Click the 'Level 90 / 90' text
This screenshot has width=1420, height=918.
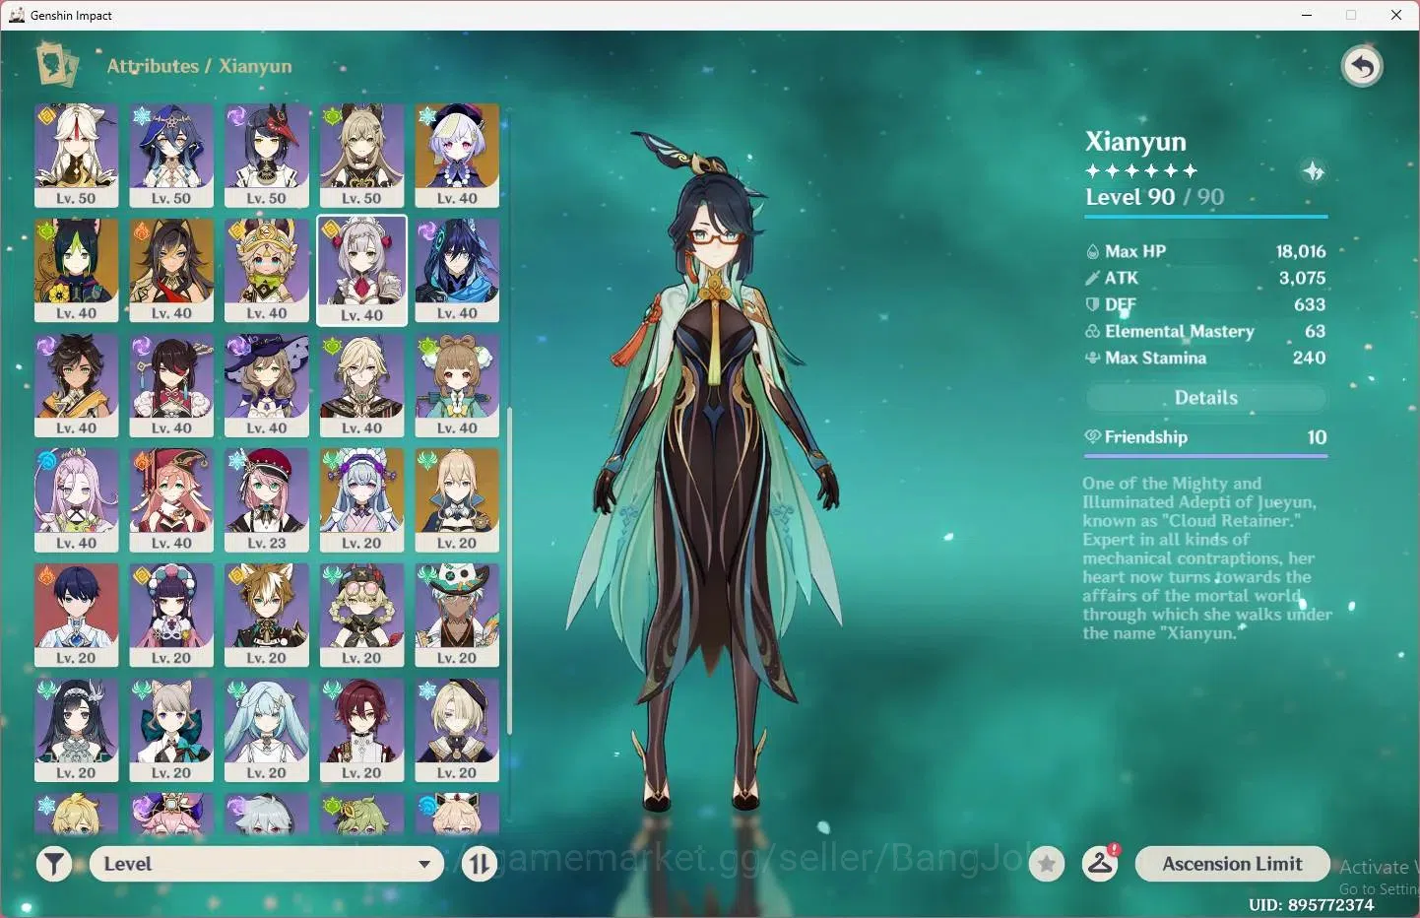tap(1154, 197)
